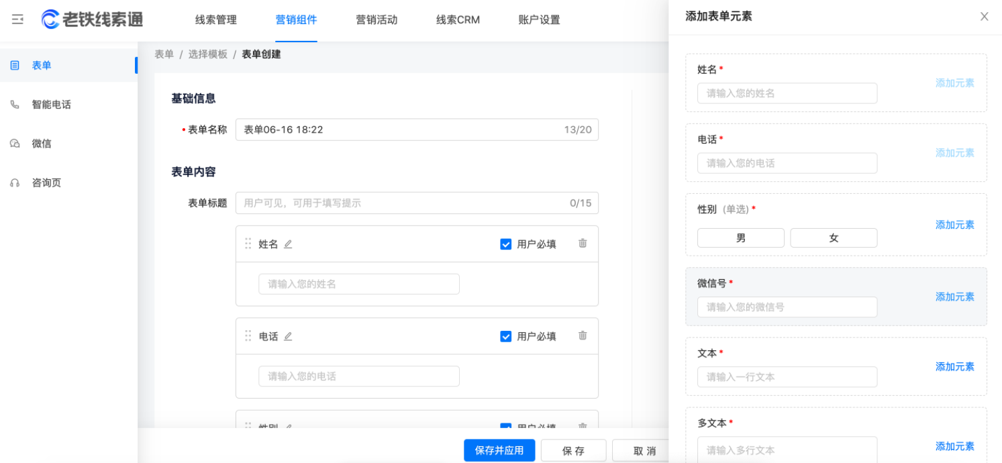Switch to the 营销活动 tab
The image size is (1002, 463).
(x=377, y=20)
